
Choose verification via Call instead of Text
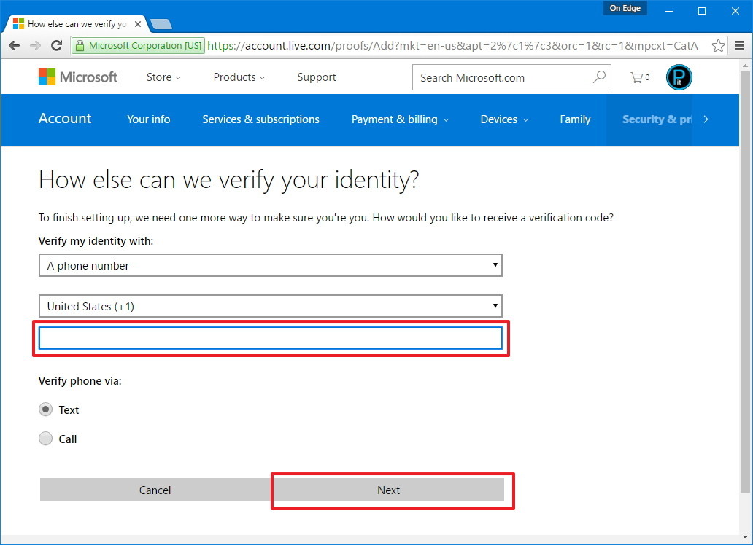coord(45,439)
